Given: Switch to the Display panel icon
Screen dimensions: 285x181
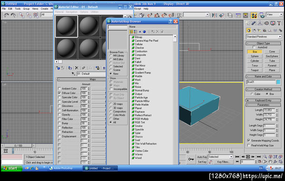Looking at the screenshot, I should click(x=273, y=23).
